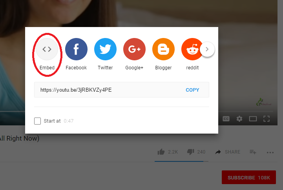Toggle closed captions in the player
The width and height of the screenshot is (283, 190).
pyautogui.click(x=226, y=119)
